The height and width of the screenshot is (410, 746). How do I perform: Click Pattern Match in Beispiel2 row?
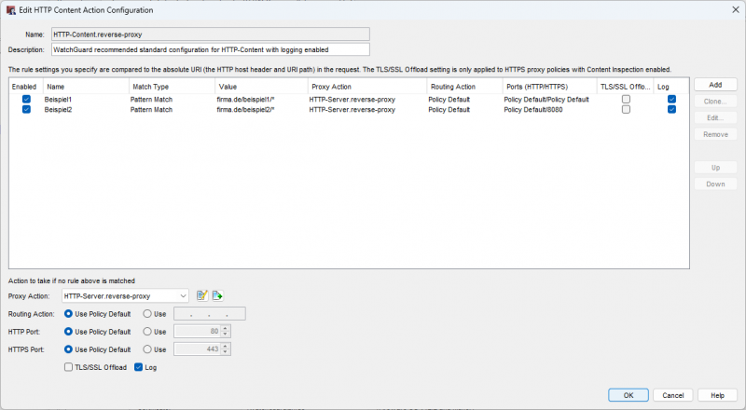[151, 109]
